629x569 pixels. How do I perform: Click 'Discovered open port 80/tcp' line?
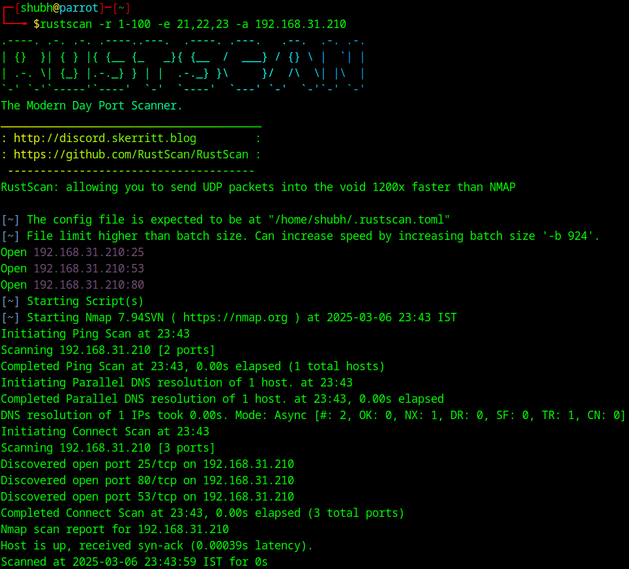click(x=147, y=481)
